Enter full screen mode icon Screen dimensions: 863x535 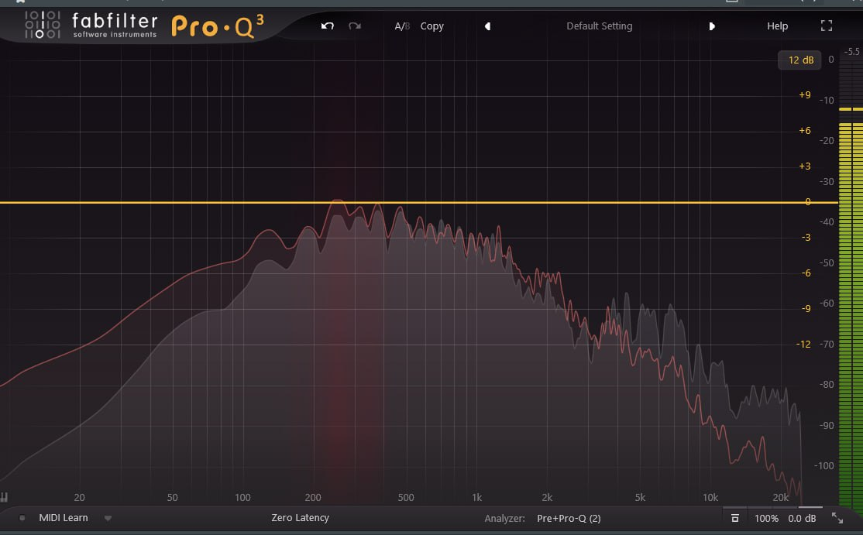(826, 26)
